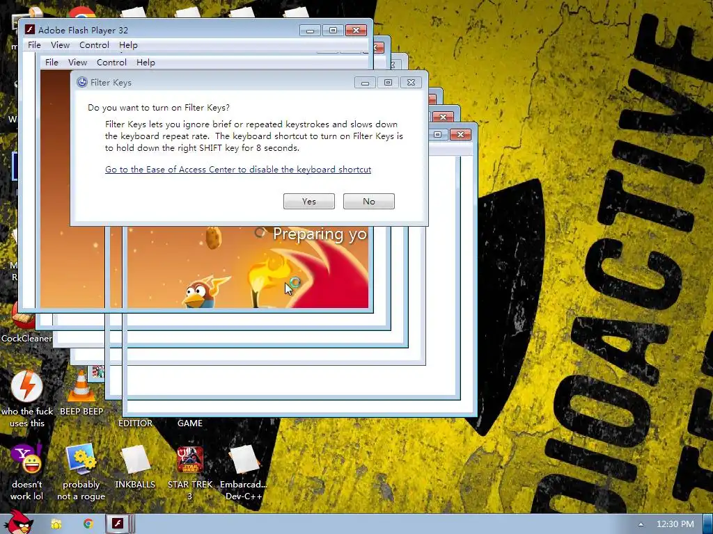Select the 'who the fuck uses this' desktop icon
The width and height of the screenshot is (713, 534).
tap(27, 400)
